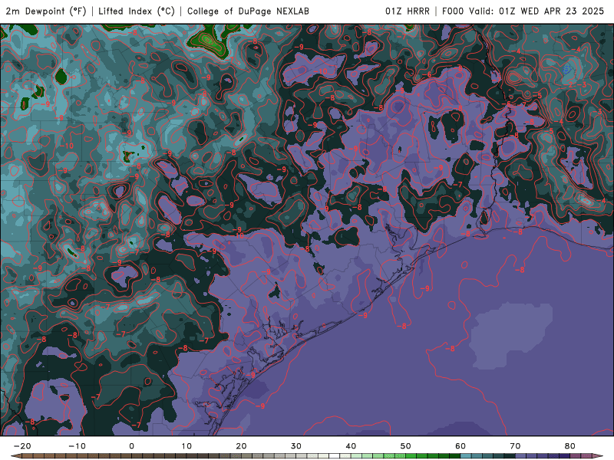This screenshot has width=614, height=460.
Task: Click the "2m Dewpoint (°F)" title text
Action: click(x=46, y=11)
